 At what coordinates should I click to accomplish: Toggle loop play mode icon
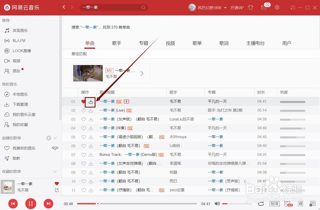point(261,204)
